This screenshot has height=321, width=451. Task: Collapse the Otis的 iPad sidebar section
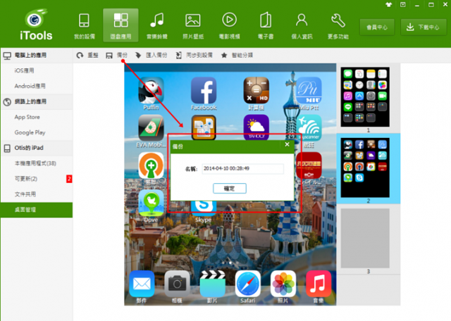coord(37,149)
